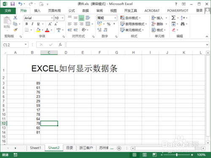
Task: Collapse the ribbon with the chevron
Action: click(x=207, y=37)
